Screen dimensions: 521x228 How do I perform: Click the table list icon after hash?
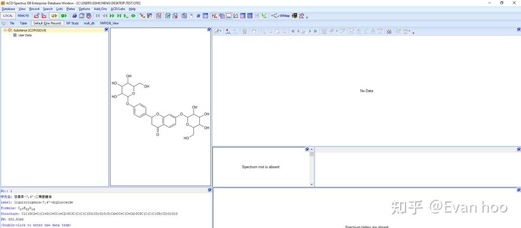tap(205, 15)
